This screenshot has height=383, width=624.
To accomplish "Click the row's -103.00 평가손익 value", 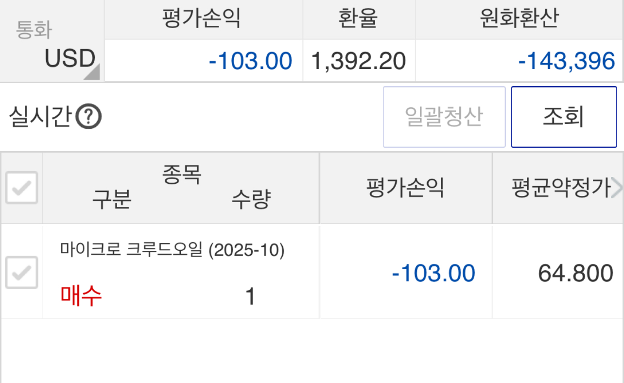I will click(x=433, y=273).
